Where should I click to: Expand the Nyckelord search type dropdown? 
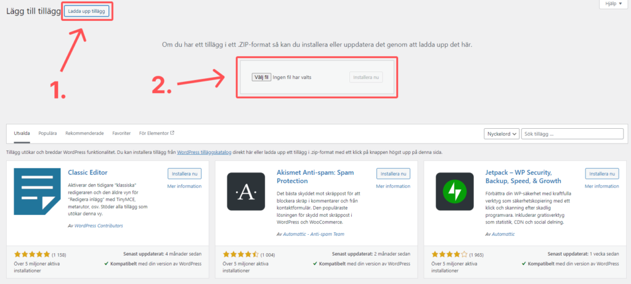(502, 134)
